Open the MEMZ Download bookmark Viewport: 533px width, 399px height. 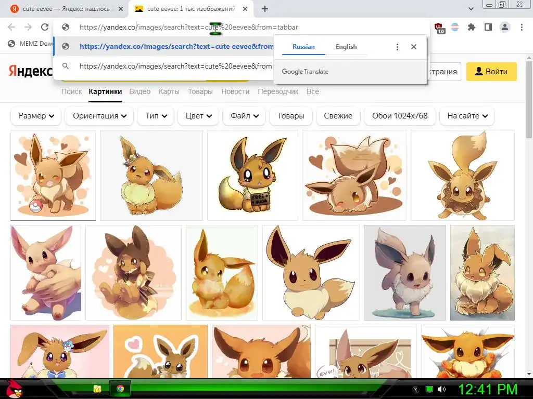click(31, 44)
